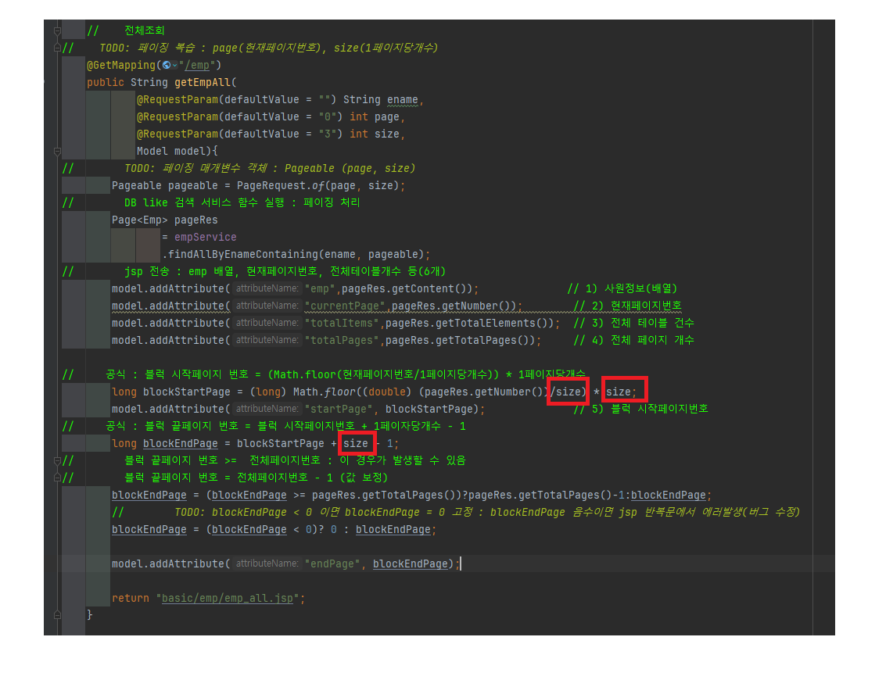Follow the "/emp" mapping URL link
This screenshot has height=687, width=886.
point(196,65)
